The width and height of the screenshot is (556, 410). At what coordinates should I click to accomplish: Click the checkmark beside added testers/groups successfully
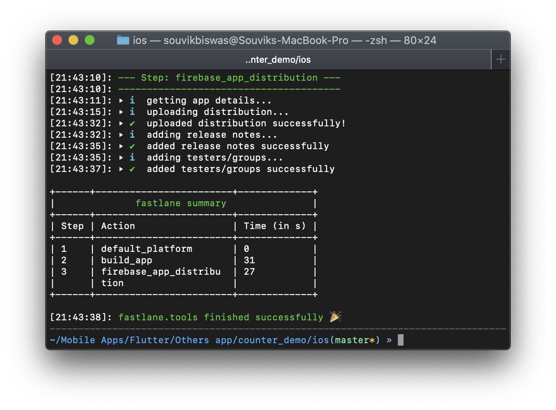click(x=132, y=169)
